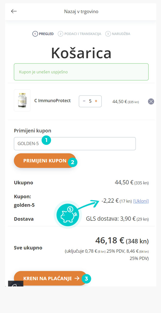
Task: Go to PODACI I TRANSAKCIJA step
Action: coord(79,34)
